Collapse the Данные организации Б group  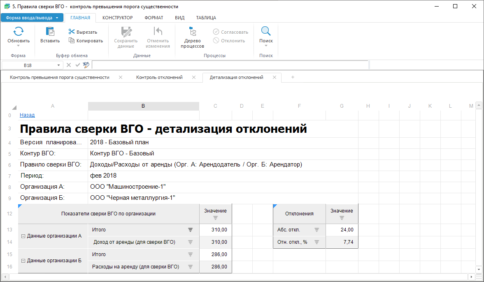click(x=23, y=261)
